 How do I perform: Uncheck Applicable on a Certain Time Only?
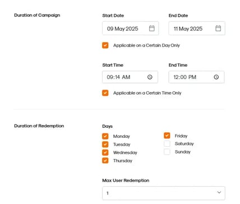pos(105,93)
